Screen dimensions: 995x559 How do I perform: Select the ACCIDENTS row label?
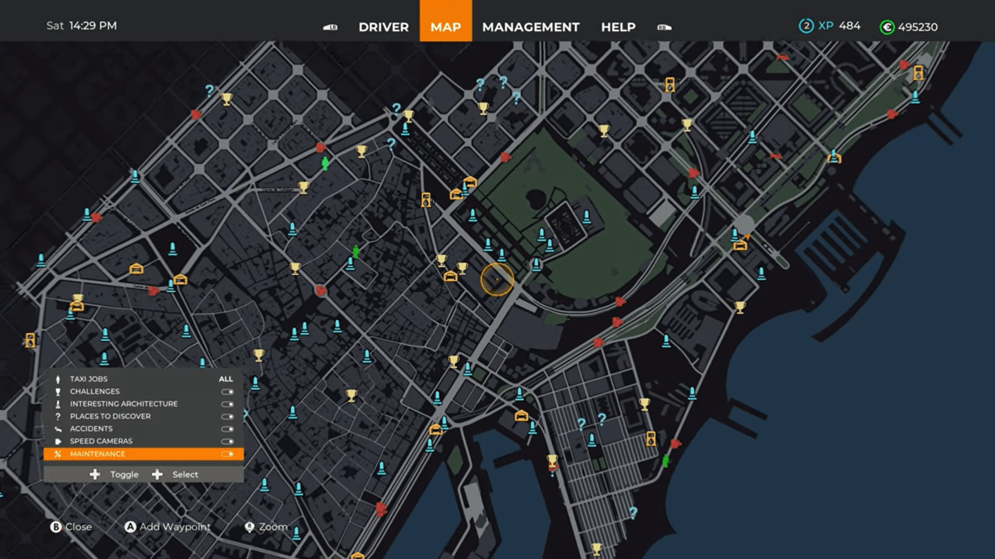click(91, 429)
